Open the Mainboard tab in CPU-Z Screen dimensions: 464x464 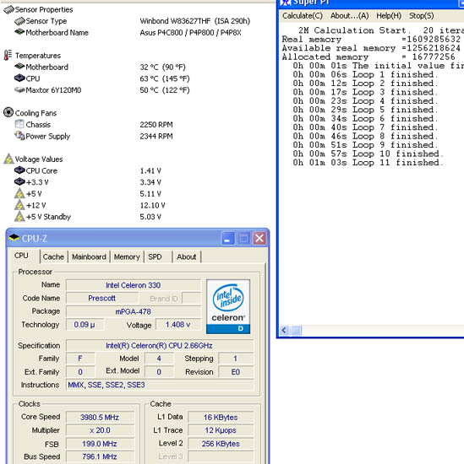(x=89, y=256)
